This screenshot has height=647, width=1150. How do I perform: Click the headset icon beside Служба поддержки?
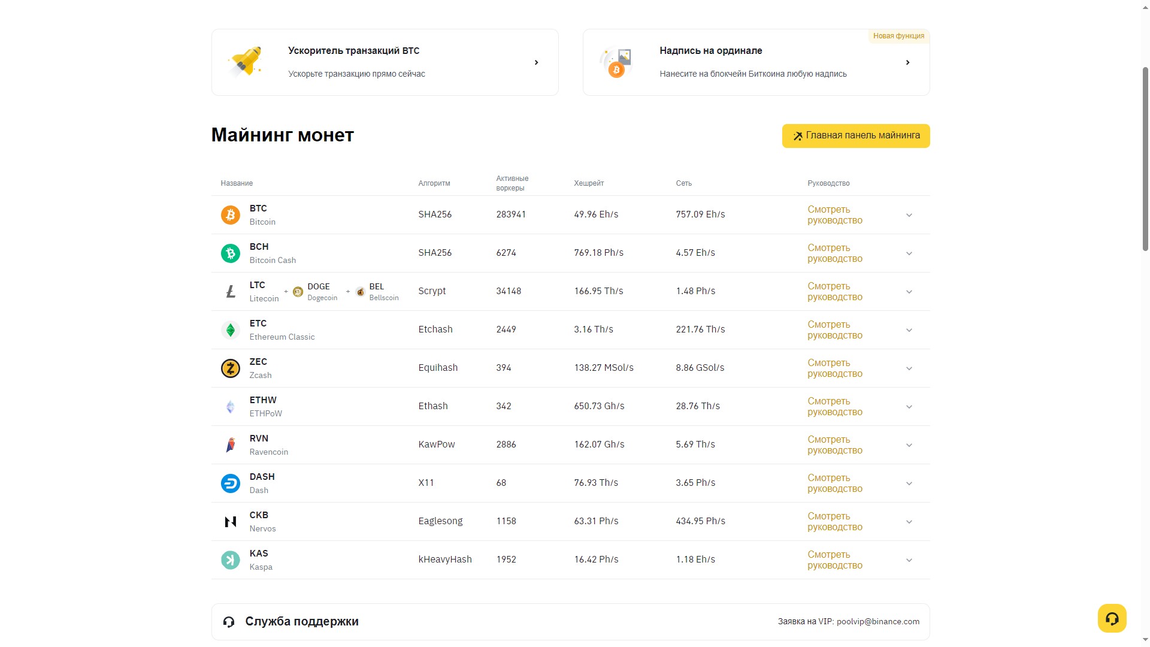click(x=229, y=622)
